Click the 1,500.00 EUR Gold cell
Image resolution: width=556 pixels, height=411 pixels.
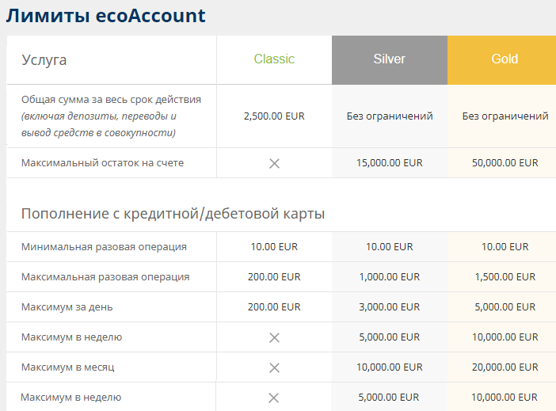(x=505, y=277)
